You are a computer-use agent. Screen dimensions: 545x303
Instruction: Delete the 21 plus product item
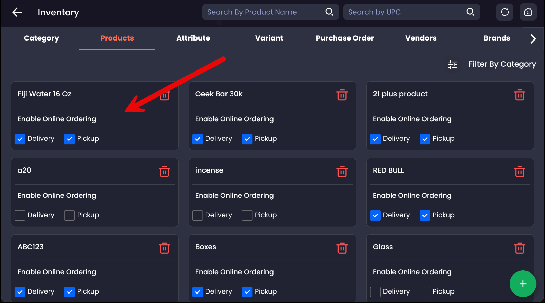(x=520, y=95)
